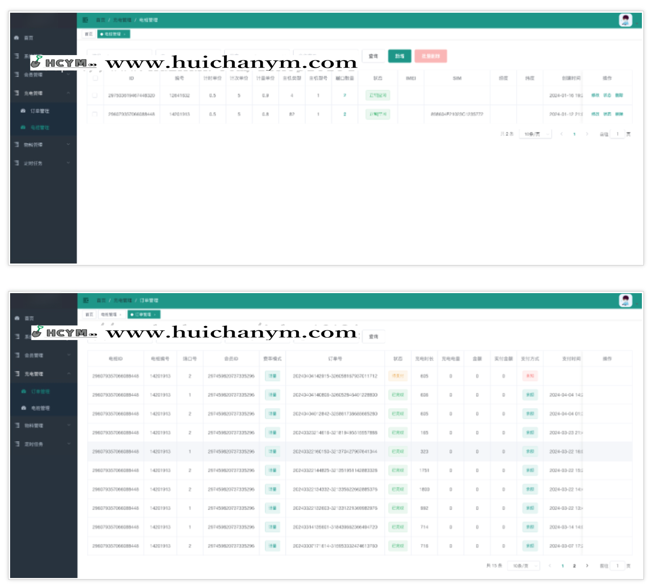Viewport: 655px width, 587px height.
Task: Go to next page arrow in bottom pagination
Action: 587,566
